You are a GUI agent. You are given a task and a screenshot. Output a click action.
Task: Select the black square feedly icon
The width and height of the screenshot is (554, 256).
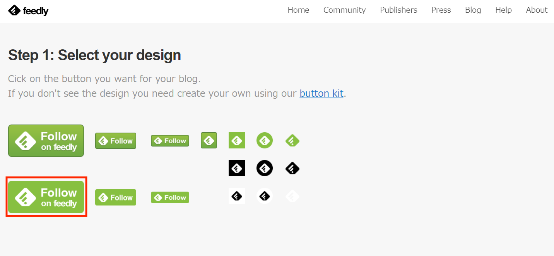tap(237, 168)
